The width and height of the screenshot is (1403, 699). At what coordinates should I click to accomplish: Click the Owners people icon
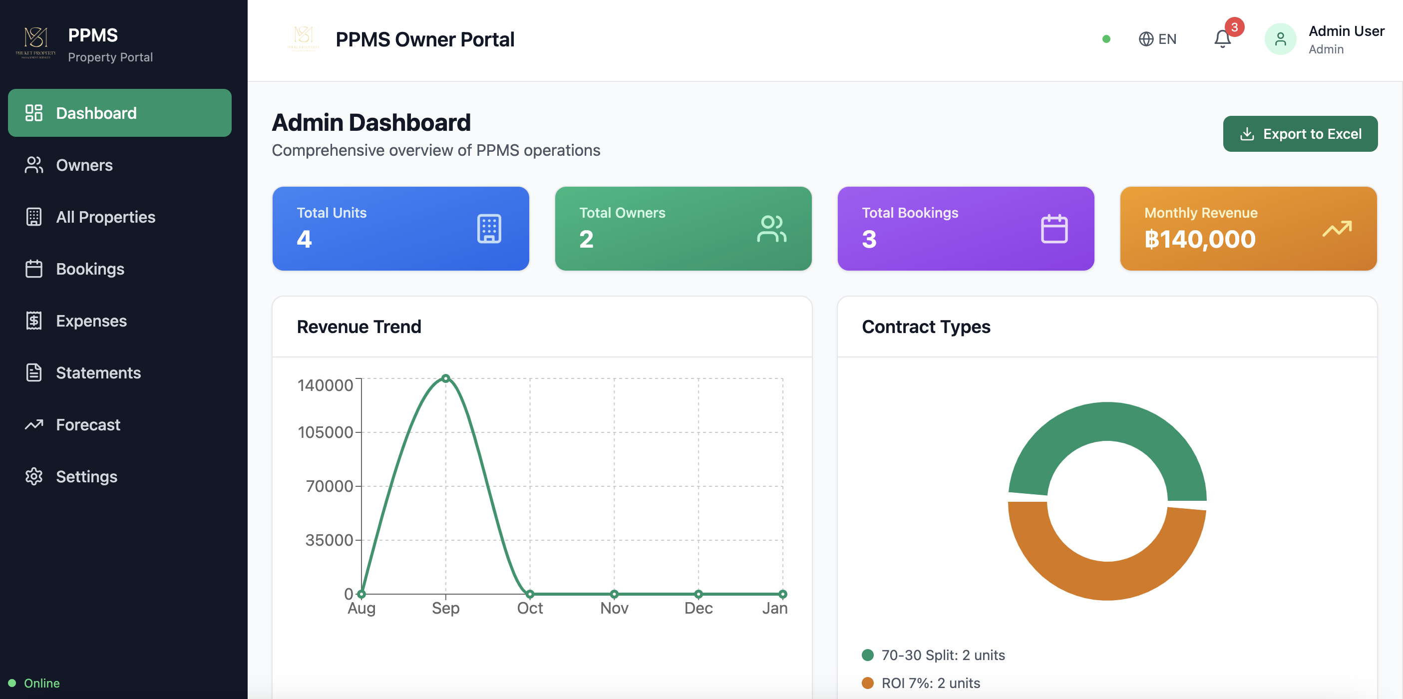click(x=34, y=165)
